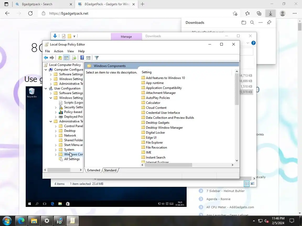
Task: Switch Explorer to large icons view
Action: point(252,184)
